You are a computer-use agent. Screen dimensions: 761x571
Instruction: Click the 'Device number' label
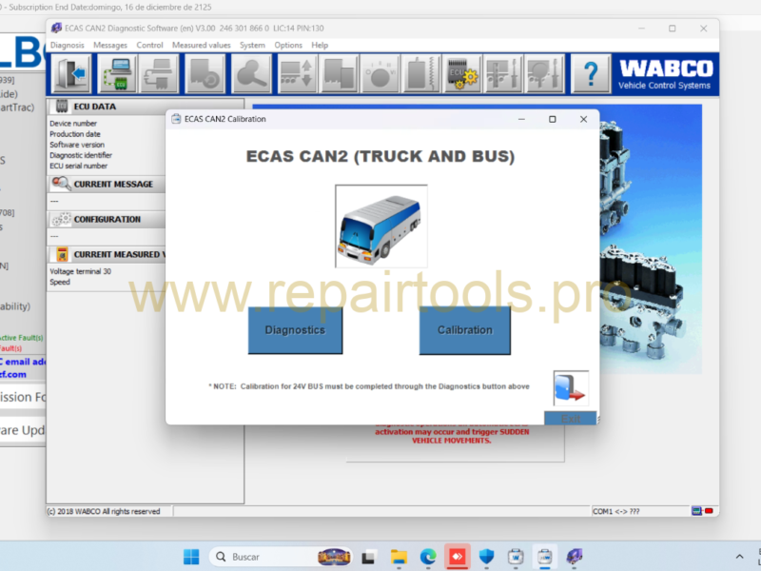[73, 124]
